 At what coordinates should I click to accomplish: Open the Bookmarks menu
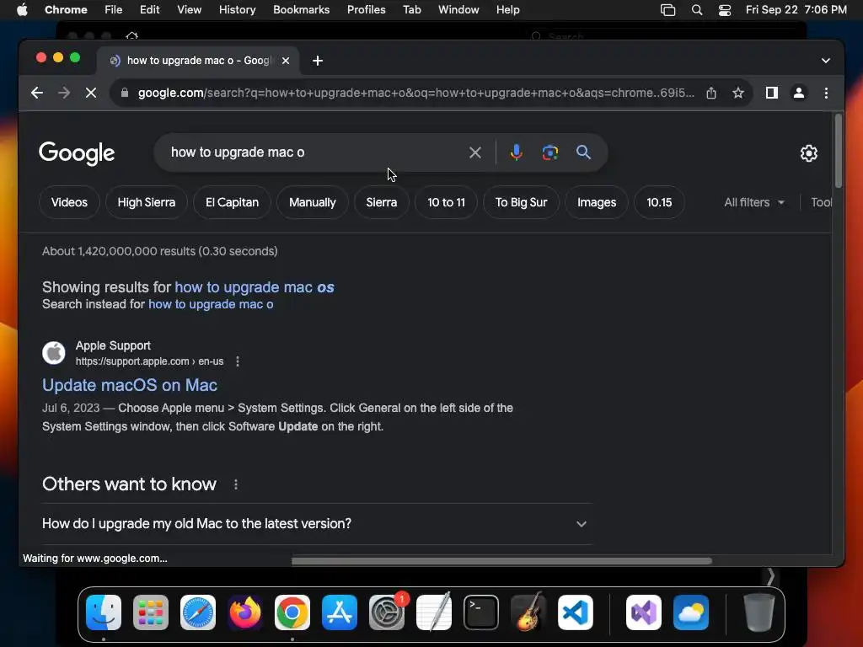pyautogui.click(x=301, y=10)
